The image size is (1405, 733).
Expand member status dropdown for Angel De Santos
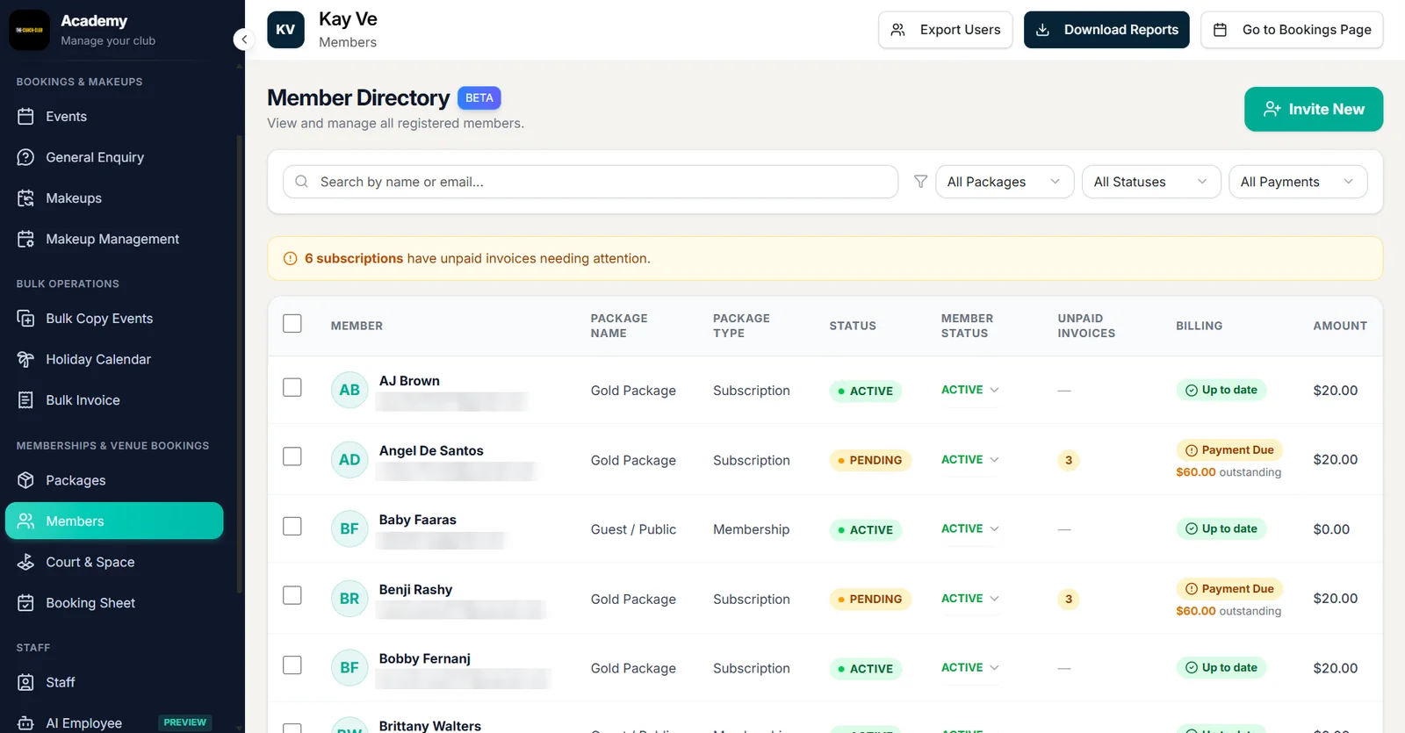pos(970,460)
